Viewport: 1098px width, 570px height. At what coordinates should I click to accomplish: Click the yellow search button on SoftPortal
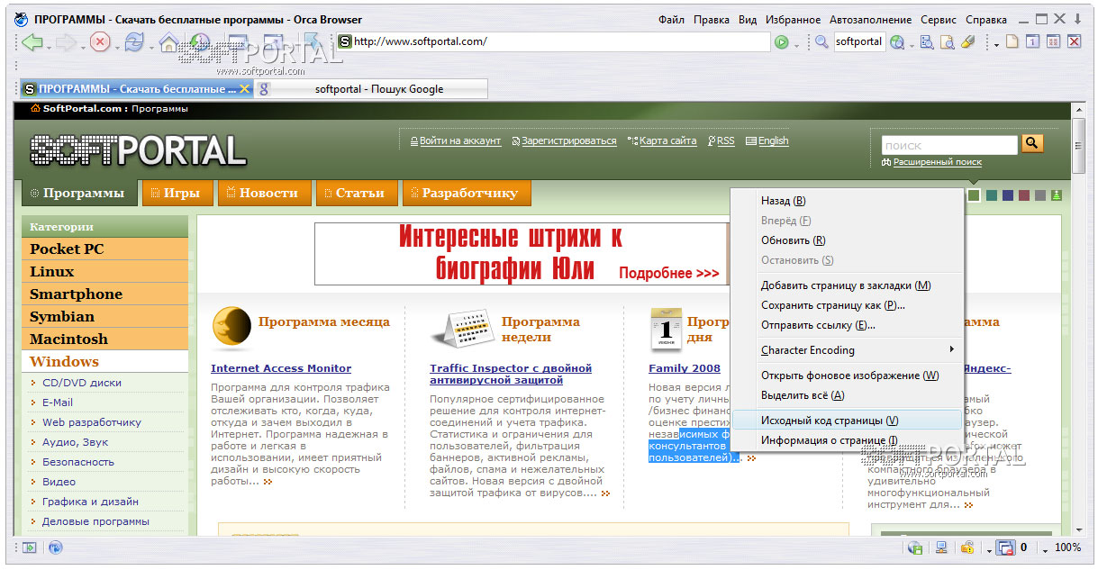1032,143
